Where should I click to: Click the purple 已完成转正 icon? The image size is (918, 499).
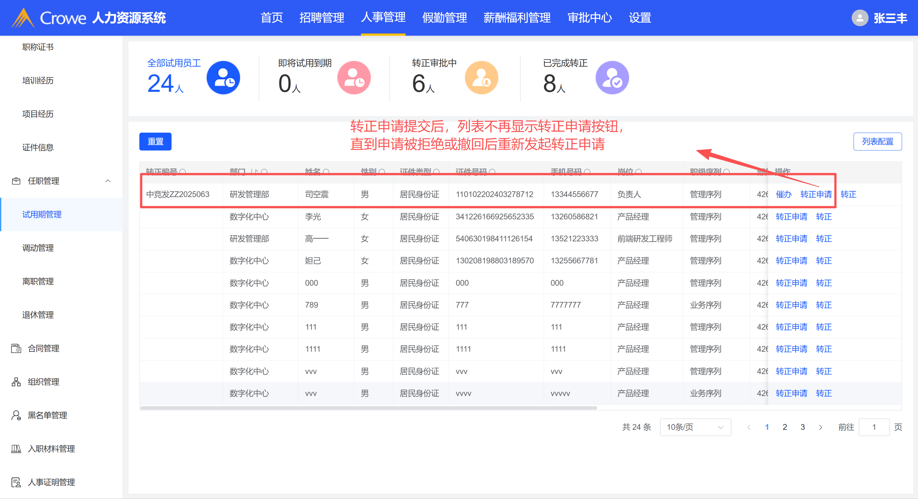tap(612, 78)
